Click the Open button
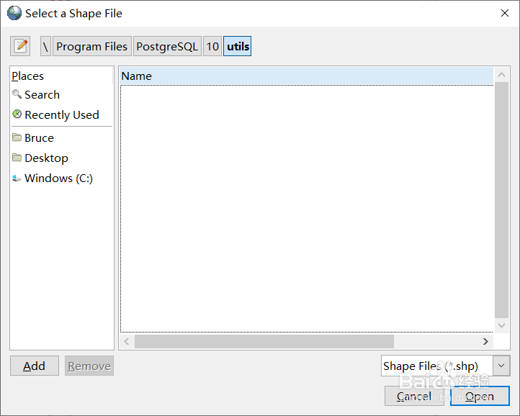The height and width of the screenshot is (416, 520). (x=480, y=396)
